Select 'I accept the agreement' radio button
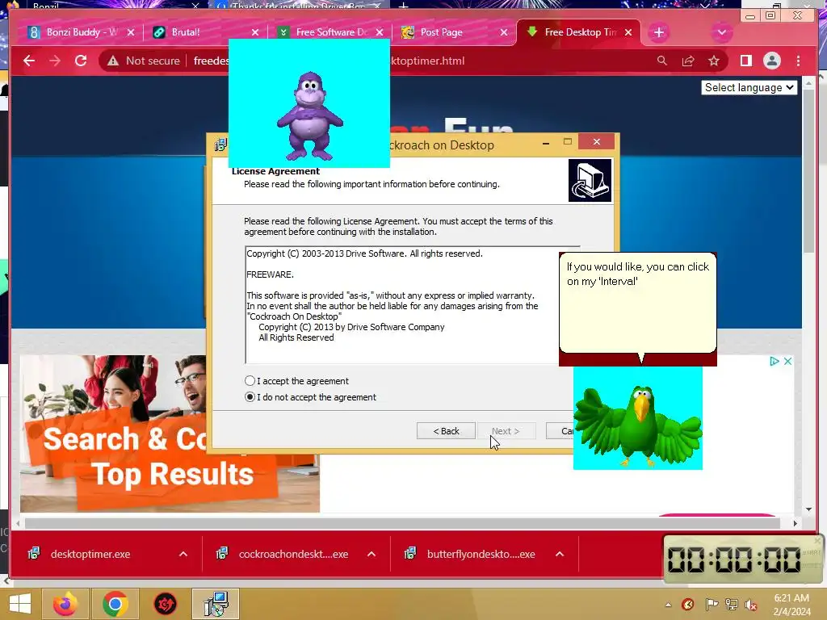827x620 pixels. pos(250,381)
